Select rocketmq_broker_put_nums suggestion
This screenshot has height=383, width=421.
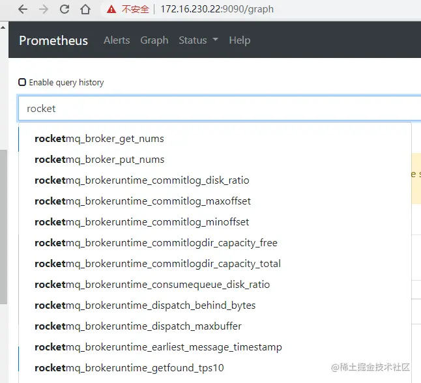[x=215, y=160]
